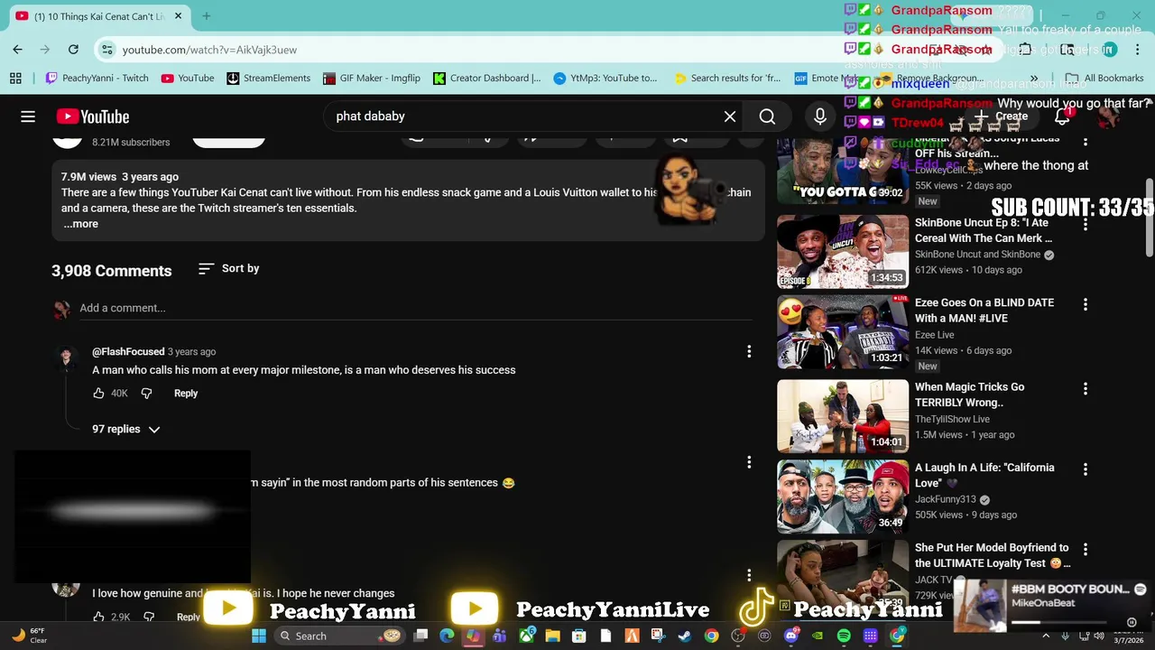Visit TheTylilShow Live channel name
The image size is (1155, 650).
point(952,419)
